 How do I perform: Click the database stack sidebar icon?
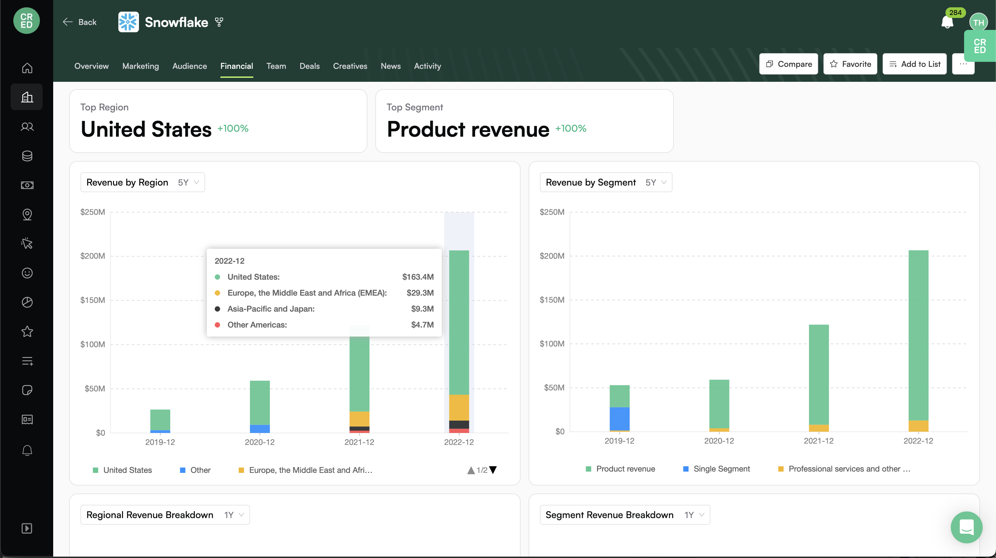coord(27,156)
